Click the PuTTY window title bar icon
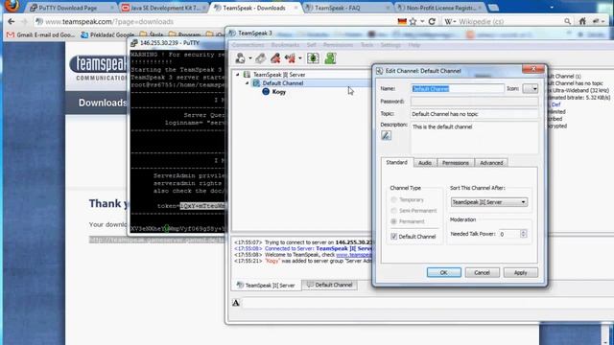 [134, 42]
